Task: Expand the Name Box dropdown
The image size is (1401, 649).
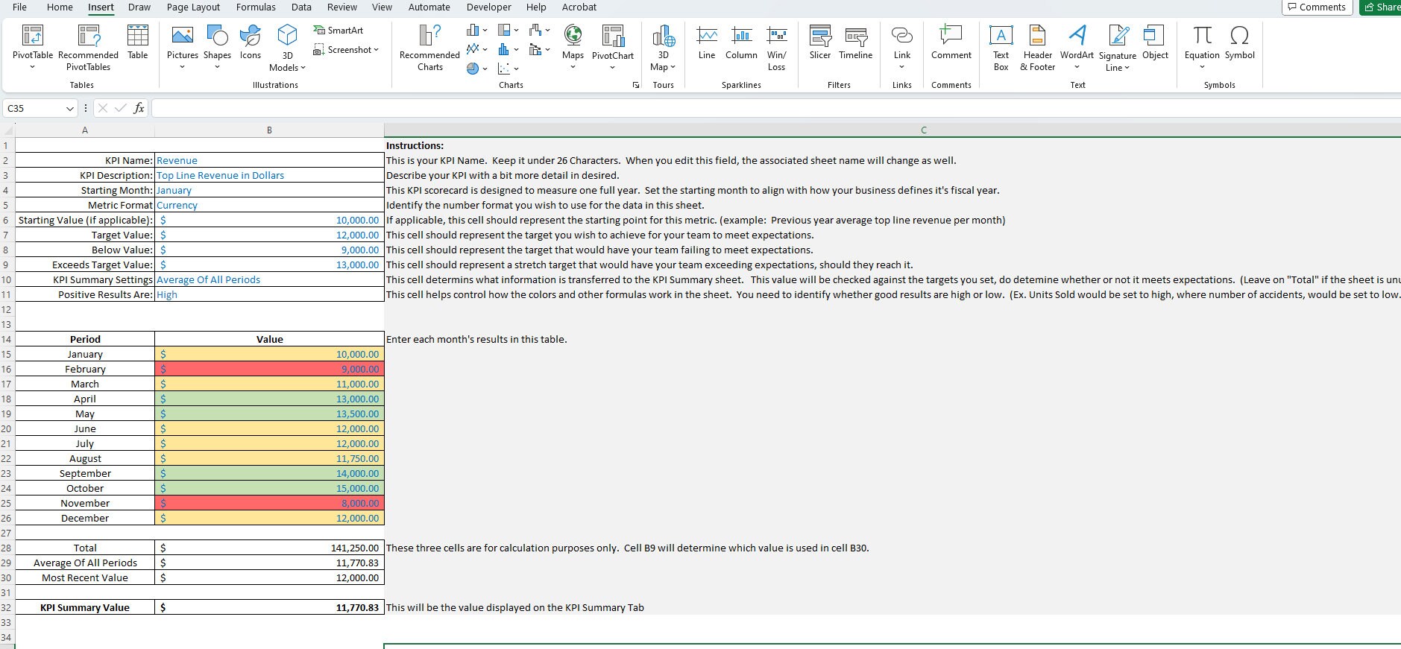Action: coord(70,109)
